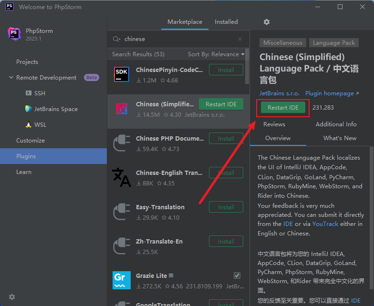Install the Zh-Translate-En plugin

[x=226, y=241]
